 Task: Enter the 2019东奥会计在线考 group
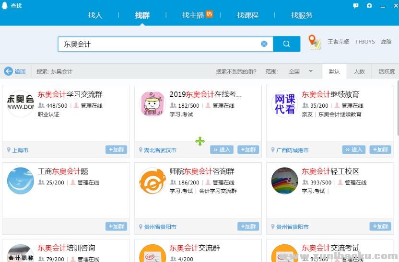pos(222,149)
